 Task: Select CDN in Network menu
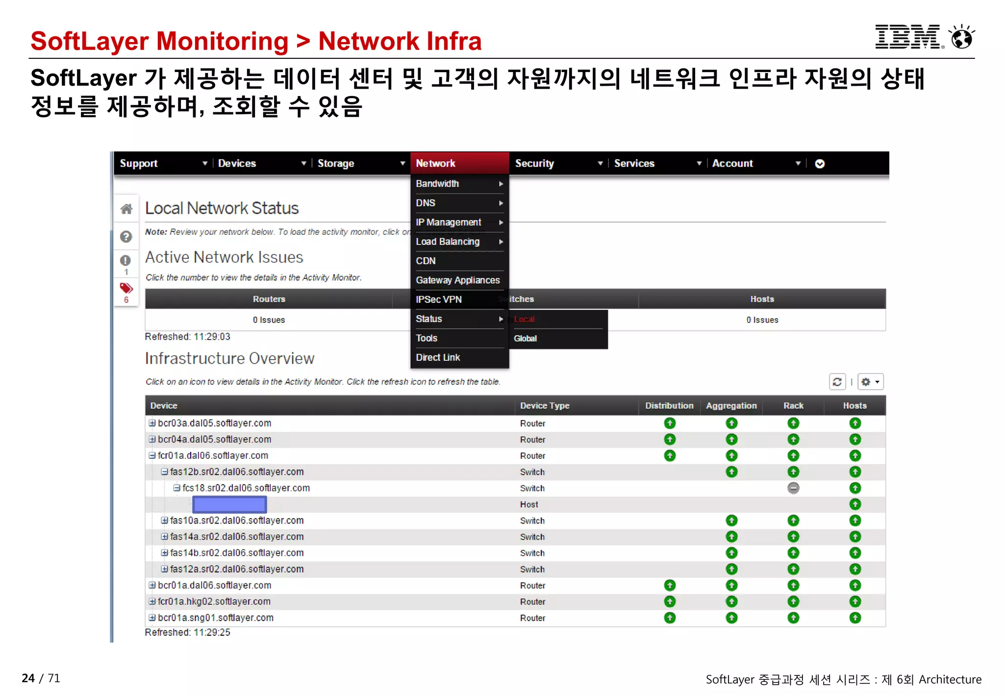coord(459,261)
